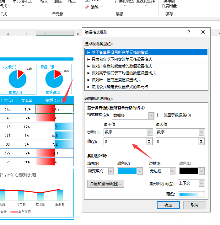
Task: Click the 差额（万） column header cell
Action: (x=55, y=100)
